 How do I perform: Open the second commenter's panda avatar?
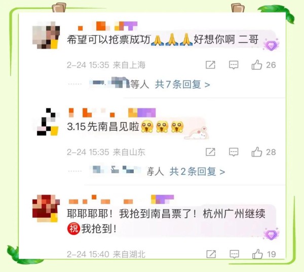click(x=46, y=122)
